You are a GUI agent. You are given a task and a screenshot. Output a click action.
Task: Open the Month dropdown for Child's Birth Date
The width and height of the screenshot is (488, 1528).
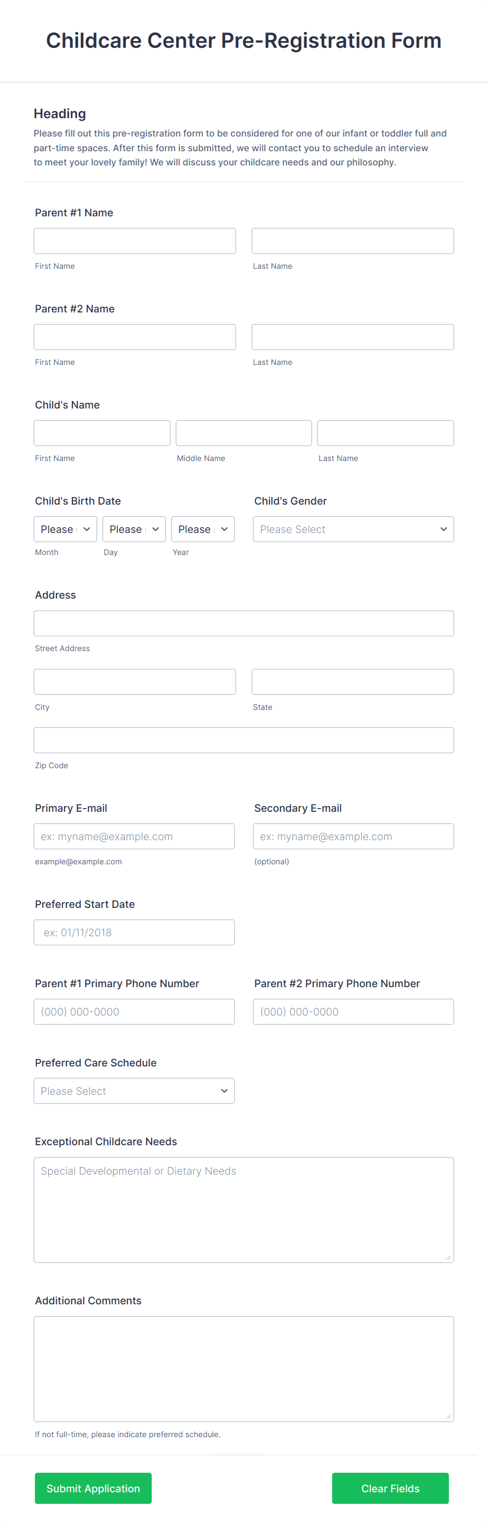[65, 529]
